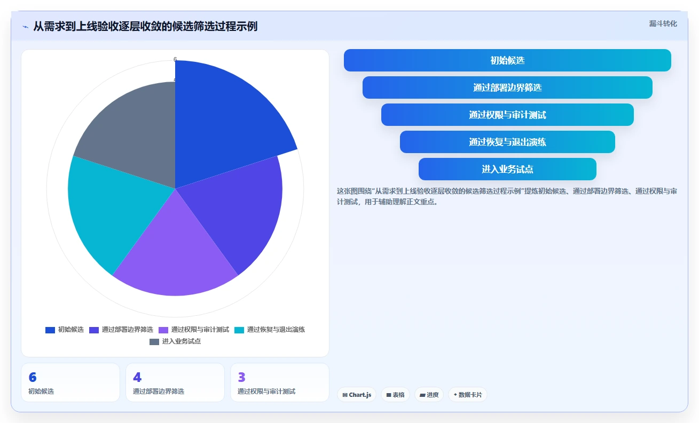Click the 通过权限与审计测试 legend label text
This screenshot has height=423, width=699.
tap(200, 330)
